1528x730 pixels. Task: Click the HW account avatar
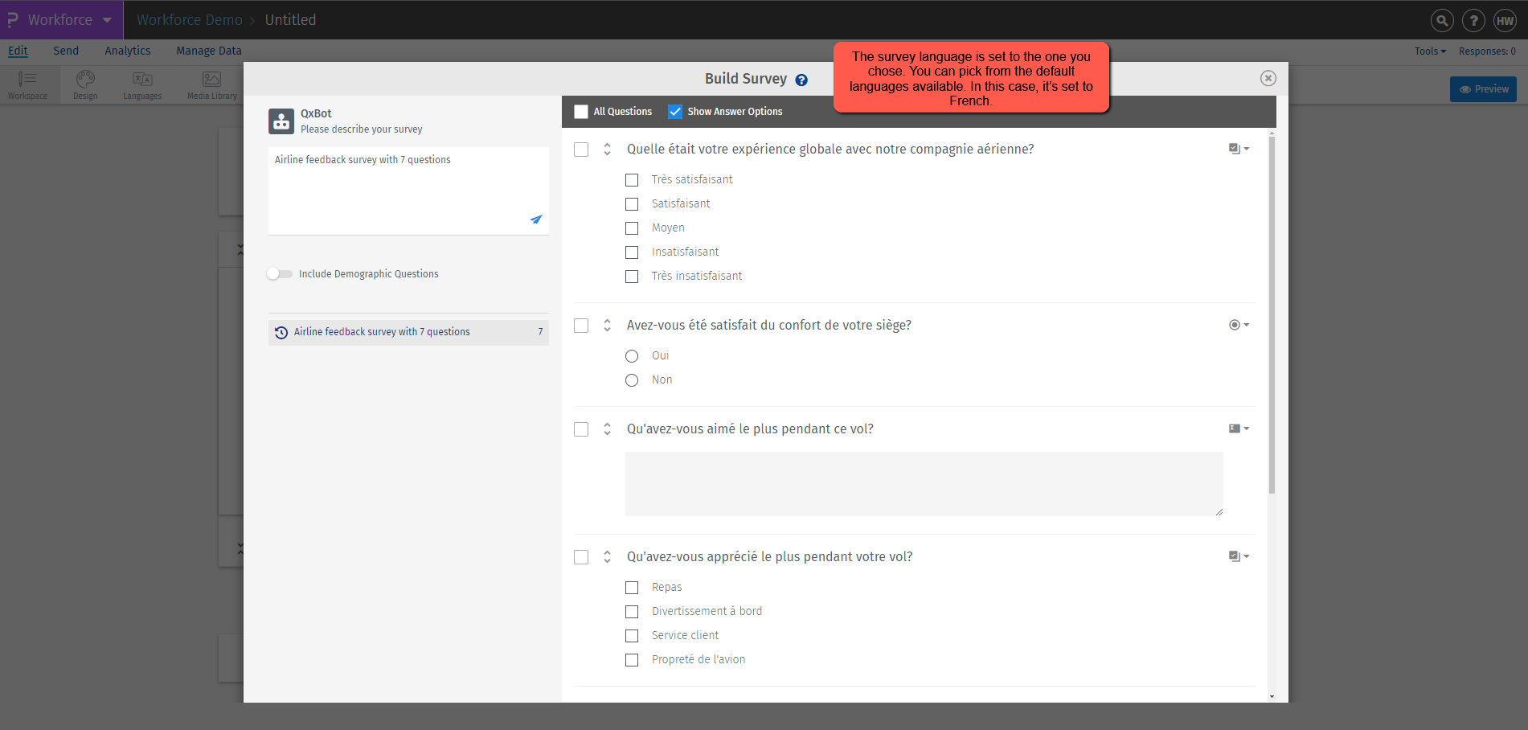tap(1505, 20)
